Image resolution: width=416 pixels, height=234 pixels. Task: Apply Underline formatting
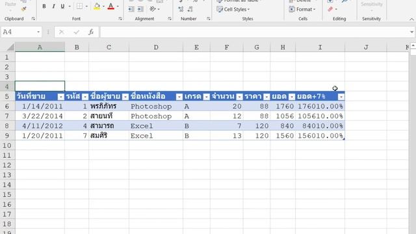click(62, 6)
